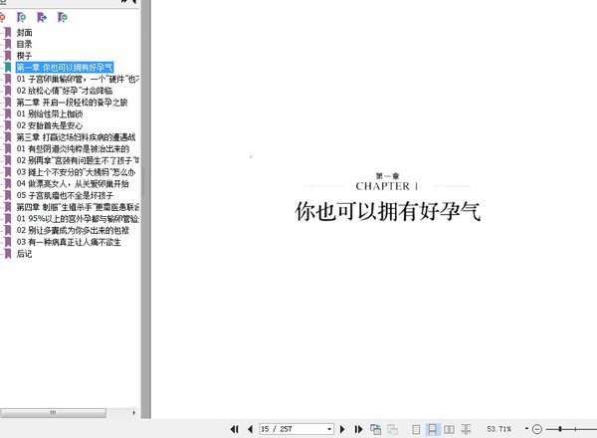Open bookmark 03 有一种病真正让人痛不欲生
Image resolution: width=597 pixels, height=438 pixels.
(69, 242)
